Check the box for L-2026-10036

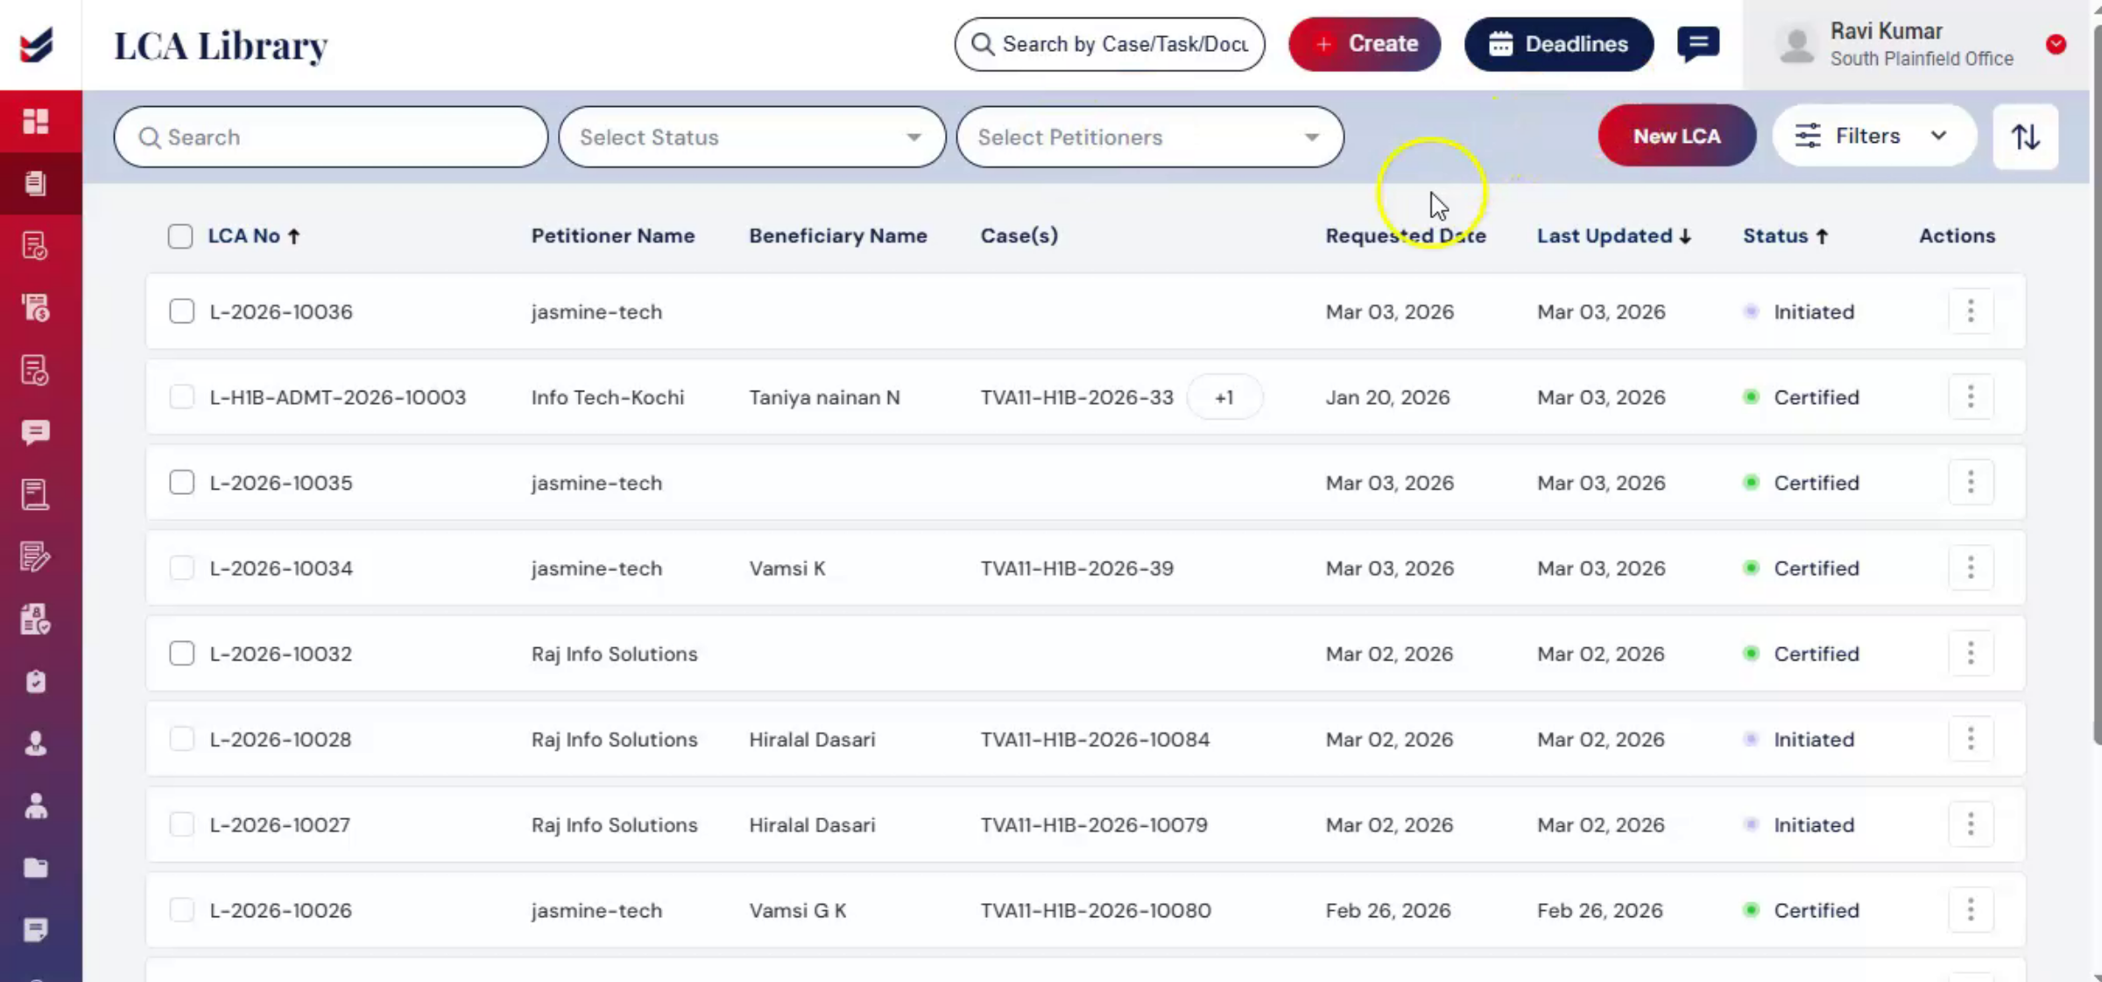(182, 311)
